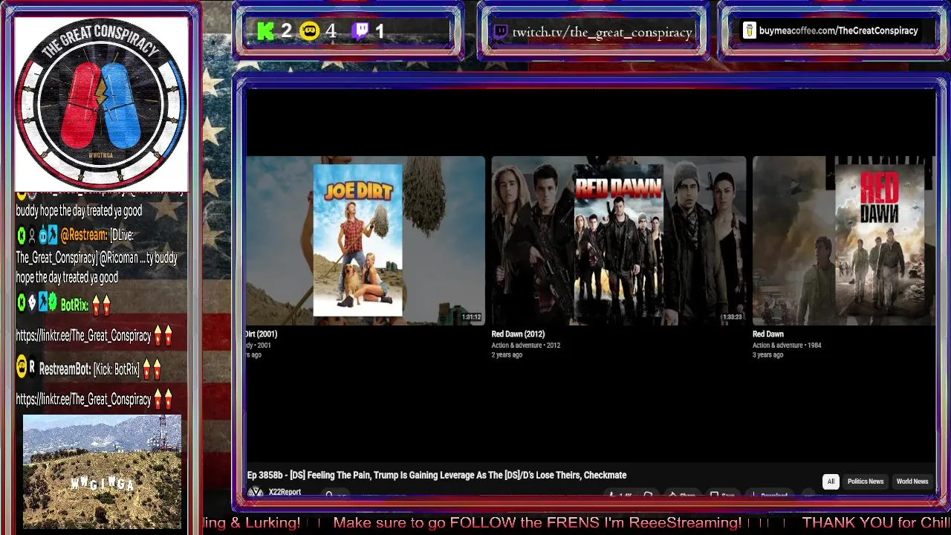Viewport: 951px width, 535px height.
Task: Click the 'THANK YOU for Chill' ticker text
Action: click(x=876, y=523)
